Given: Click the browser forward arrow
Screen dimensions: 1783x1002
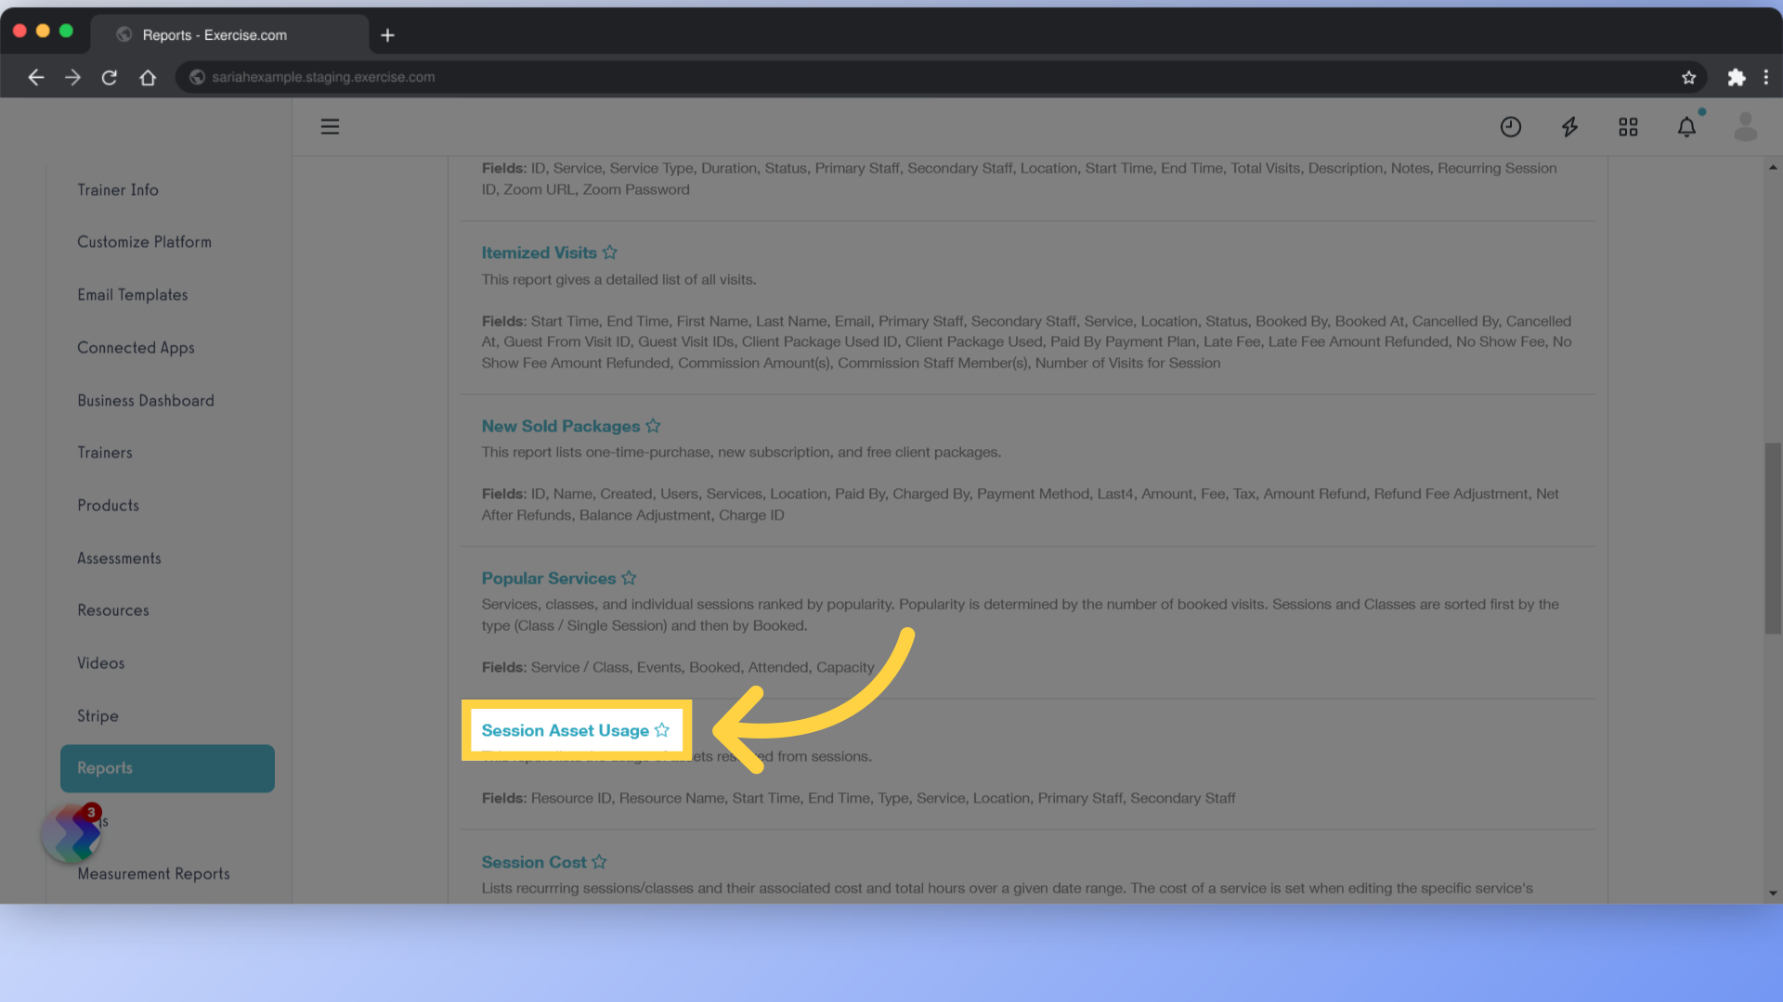Looking at the screenshot, I should click(72, 77).
